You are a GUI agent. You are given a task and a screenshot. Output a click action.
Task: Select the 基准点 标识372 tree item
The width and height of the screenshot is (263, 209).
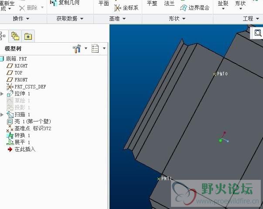click(x=33, y=128)
